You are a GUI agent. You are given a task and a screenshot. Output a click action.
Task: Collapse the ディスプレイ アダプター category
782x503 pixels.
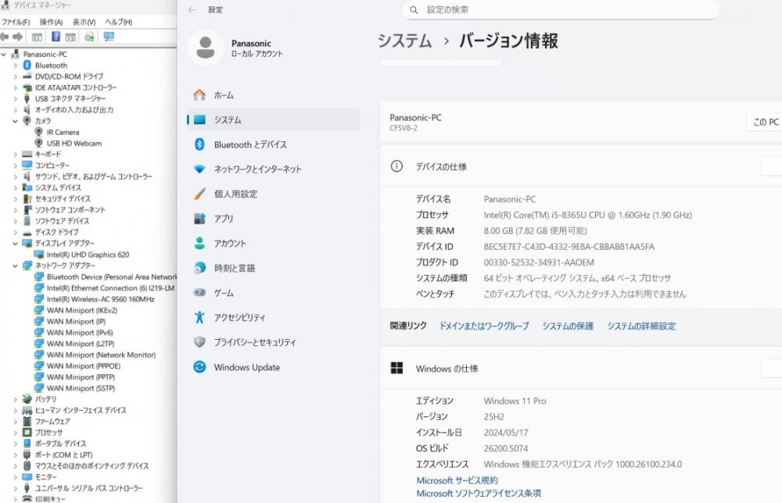(16, 244)
